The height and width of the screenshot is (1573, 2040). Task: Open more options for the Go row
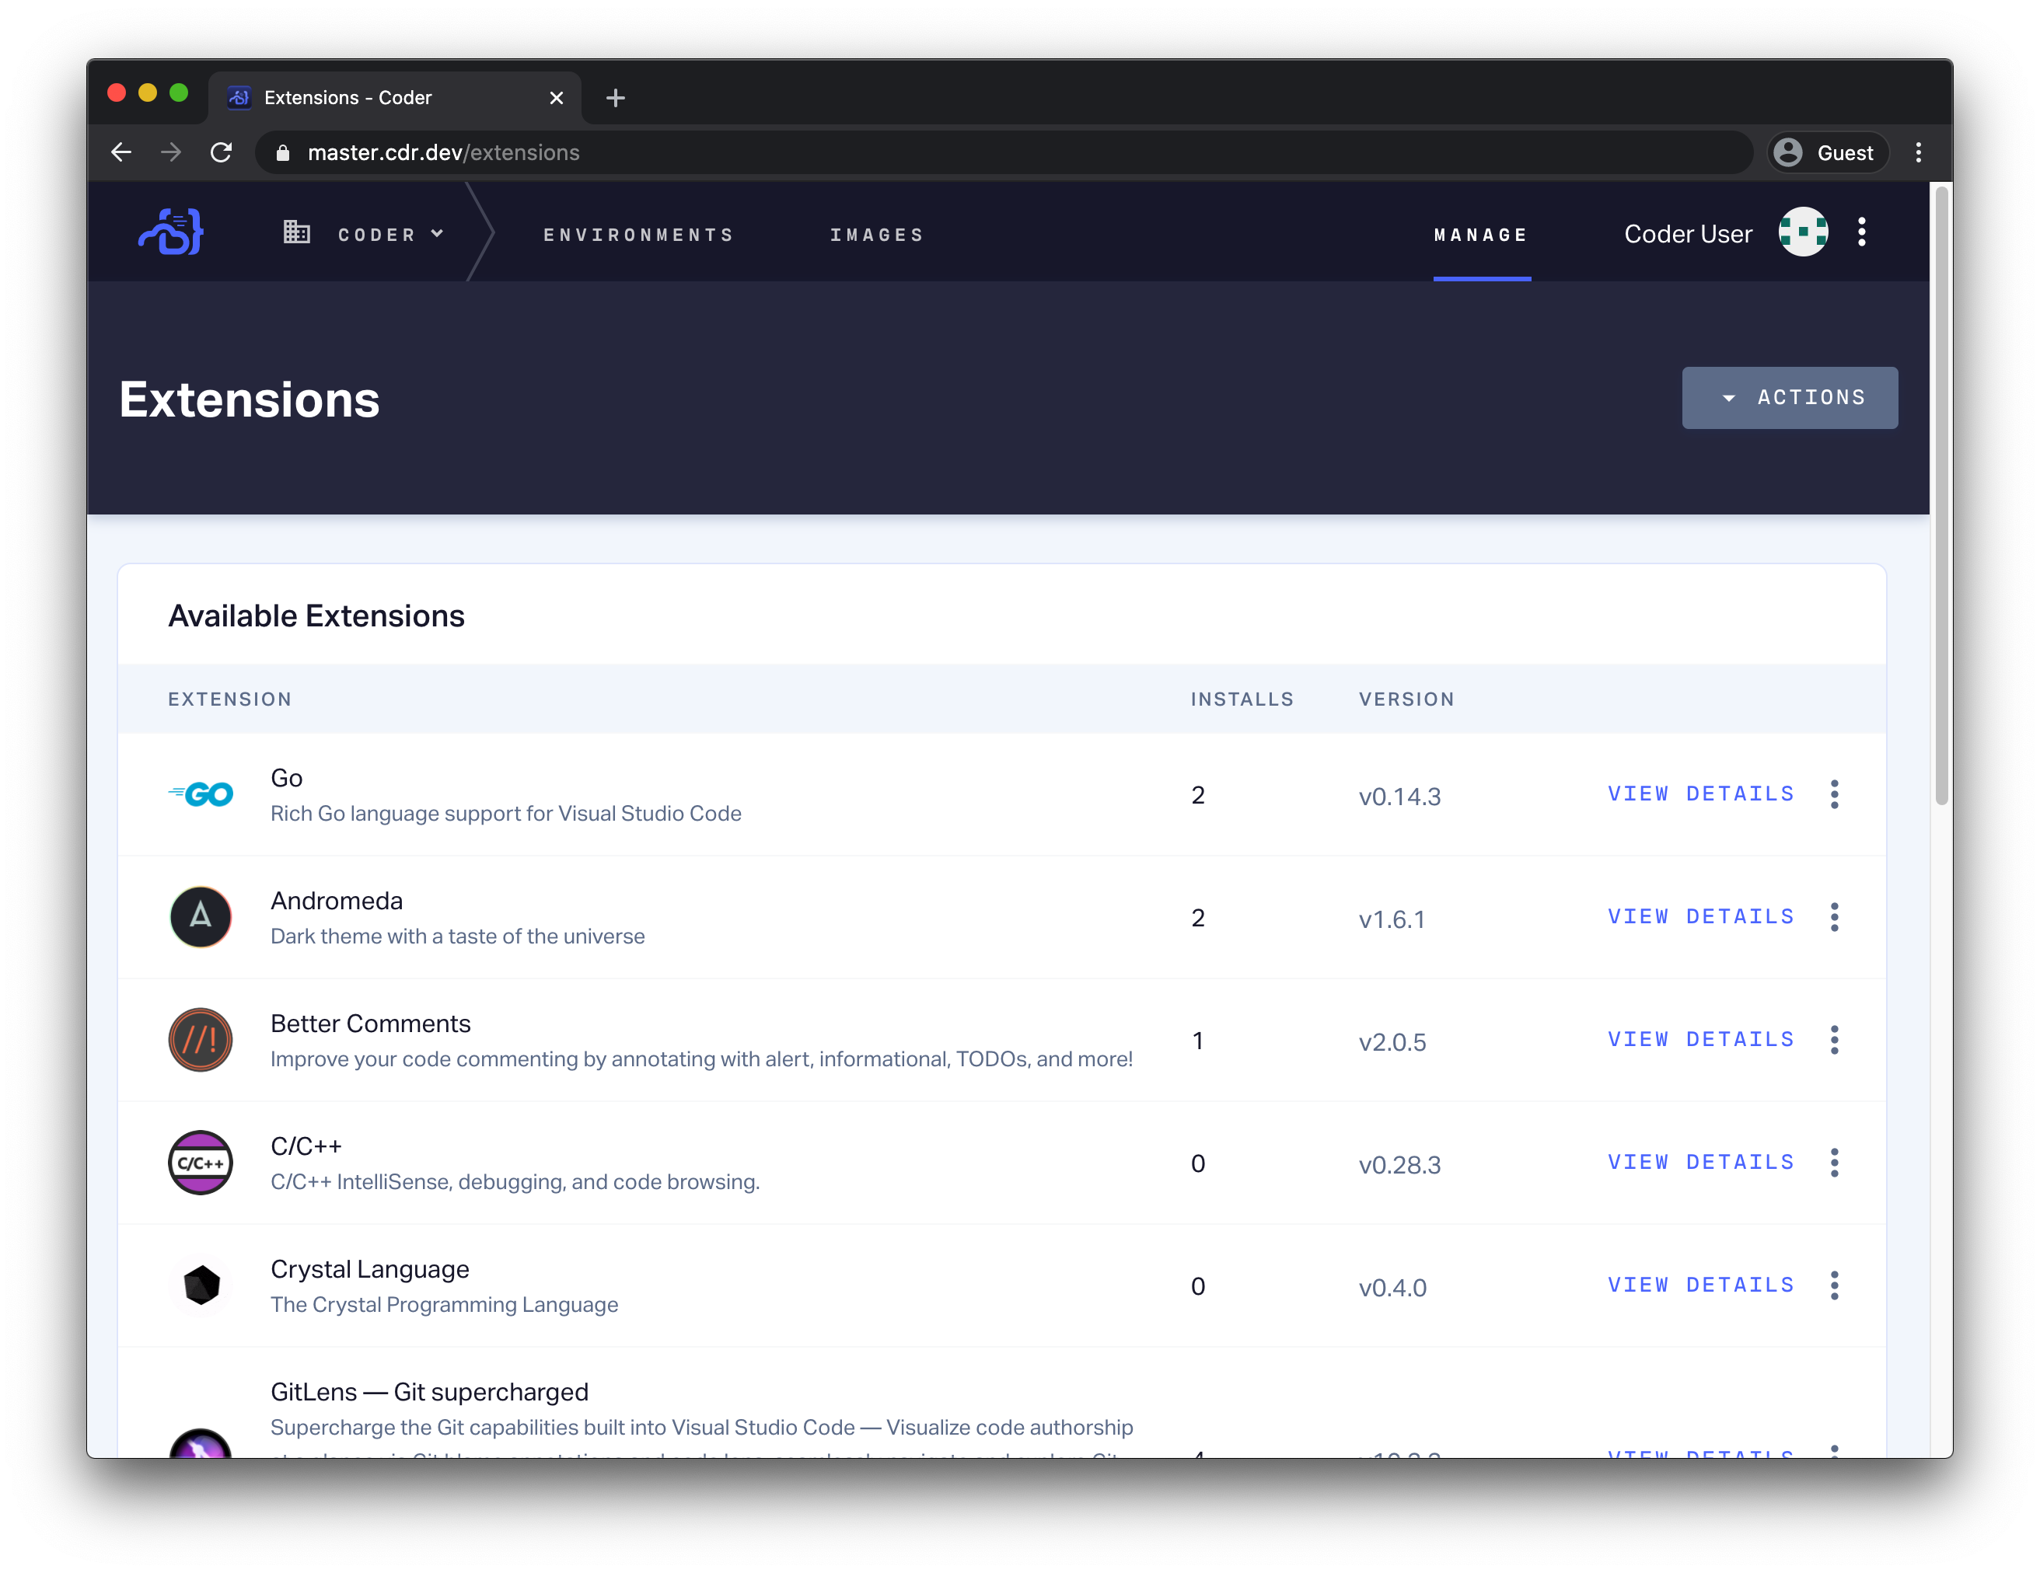tap(1835, 794)
